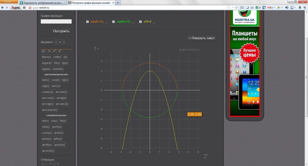This screenshot has width=308, height=166.
Task: Click the hummingbird extension icon
Action: pyautogui.click(x=278, y=7)
